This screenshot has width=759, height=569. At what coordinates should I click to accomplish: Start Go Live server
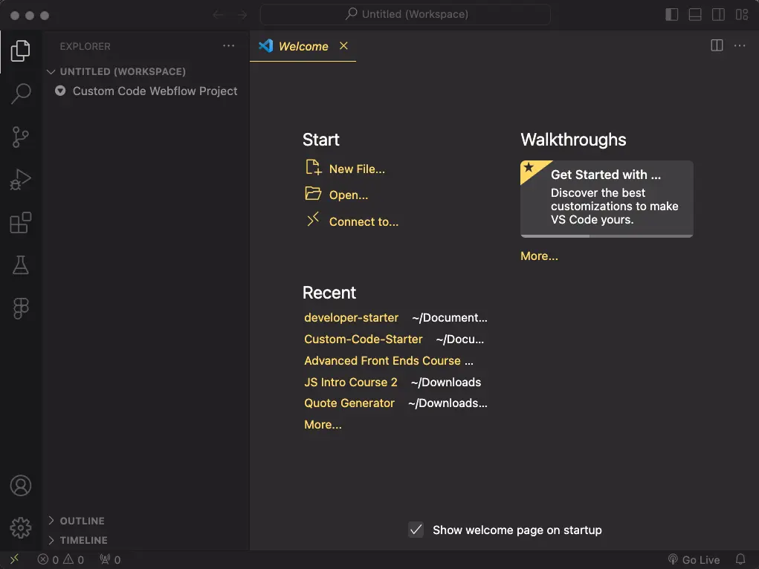pyautogui.click(x=694, y=560)
